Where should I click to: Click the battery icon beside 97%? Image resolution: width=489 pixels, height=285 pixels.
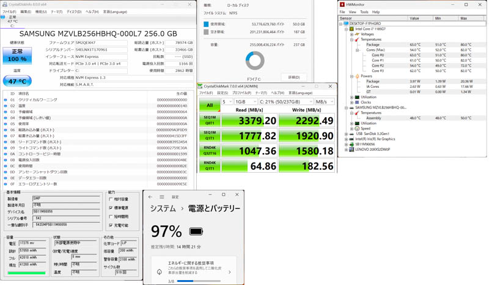click(196, 232)
